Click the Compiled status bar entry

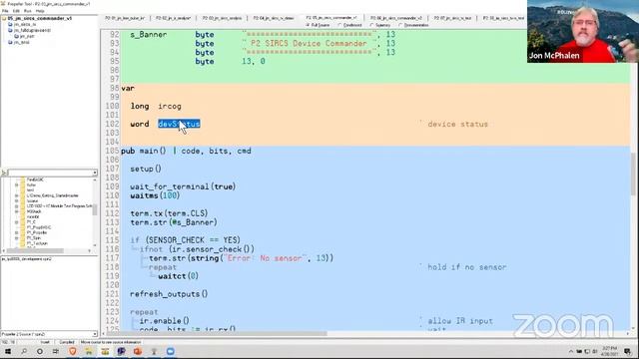pyautogui.click(x=67, y=342)
